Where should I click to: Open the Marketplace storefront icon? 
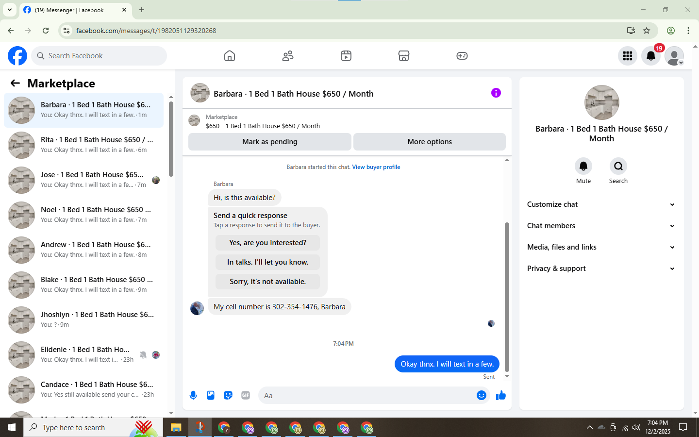point(404,56)
